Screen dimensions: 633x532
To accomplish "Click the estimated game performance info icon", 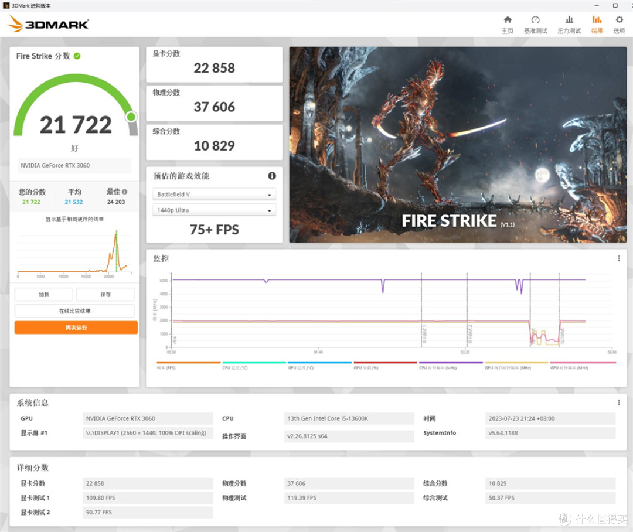I will (x=272, y=176).
